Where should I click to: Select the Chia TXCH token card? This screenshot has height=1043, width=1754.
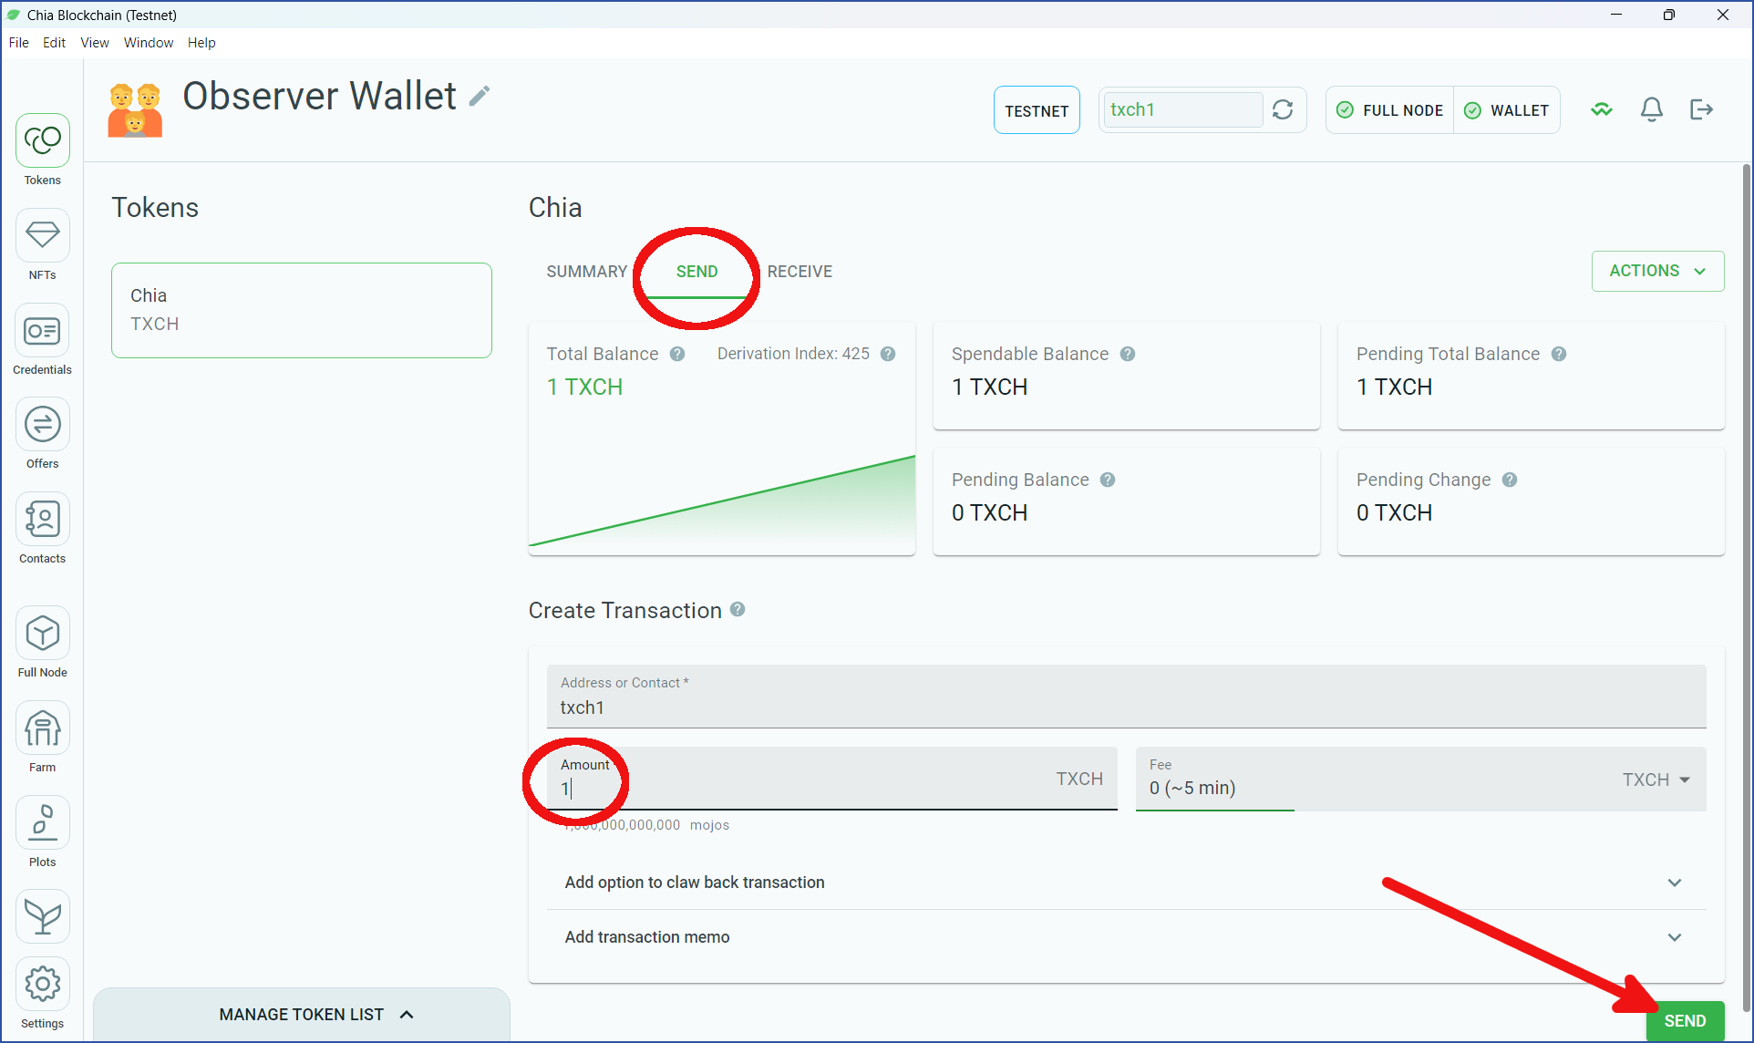pos(302,310)
